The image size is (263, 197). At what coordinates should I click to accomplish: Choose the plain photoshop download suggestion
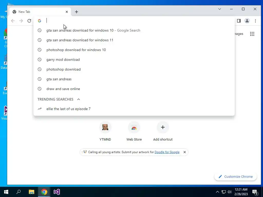(x=134, y=69)
